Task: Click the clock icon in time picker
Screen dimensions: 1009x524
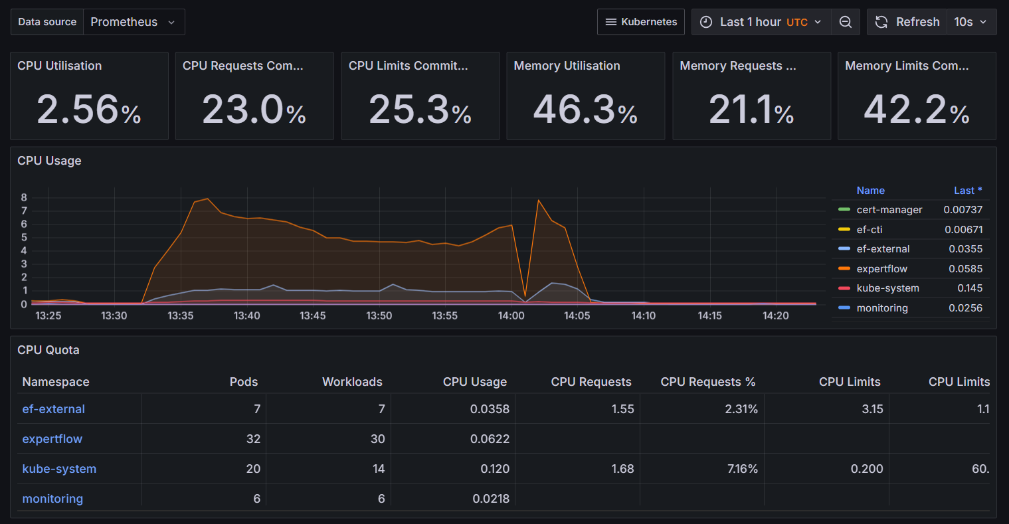Action: (x=706, y=22)
